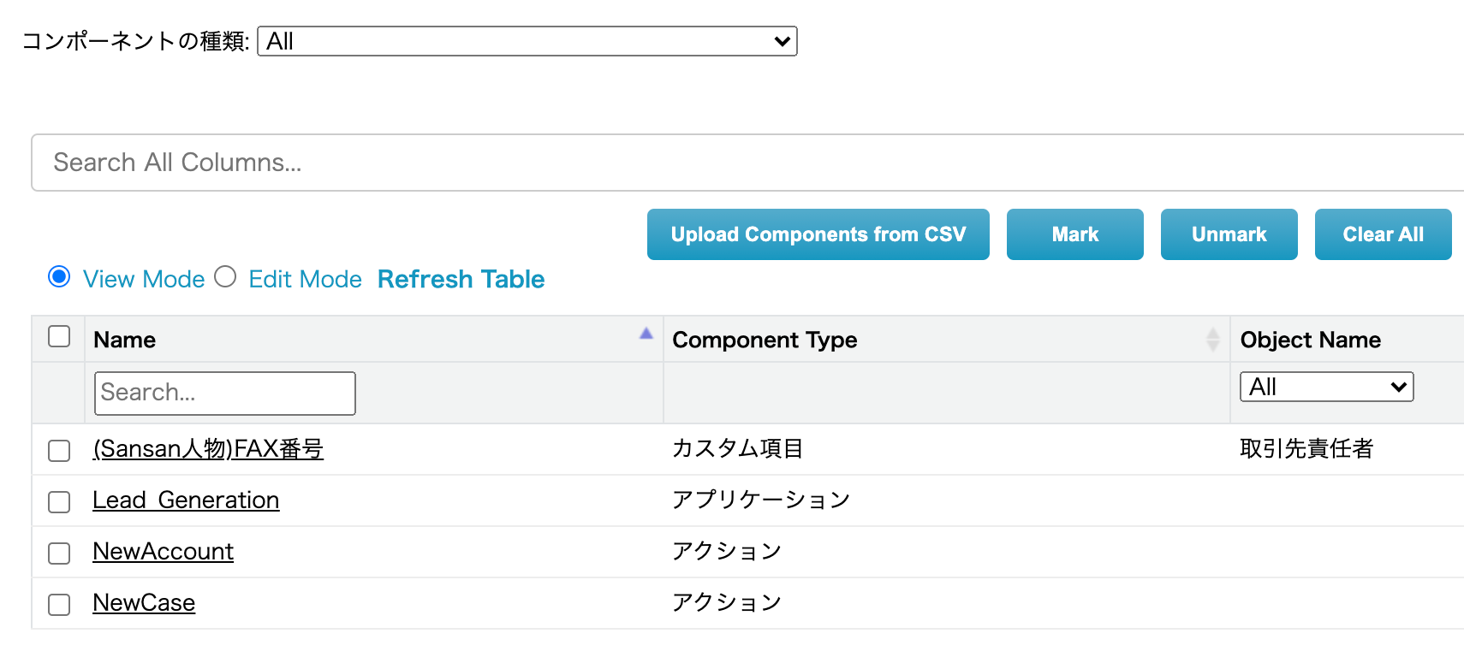The width and height of the screenshot is (1464, 657).
Task: Tick the select-all checkbox in header
Action: (59, 337)
